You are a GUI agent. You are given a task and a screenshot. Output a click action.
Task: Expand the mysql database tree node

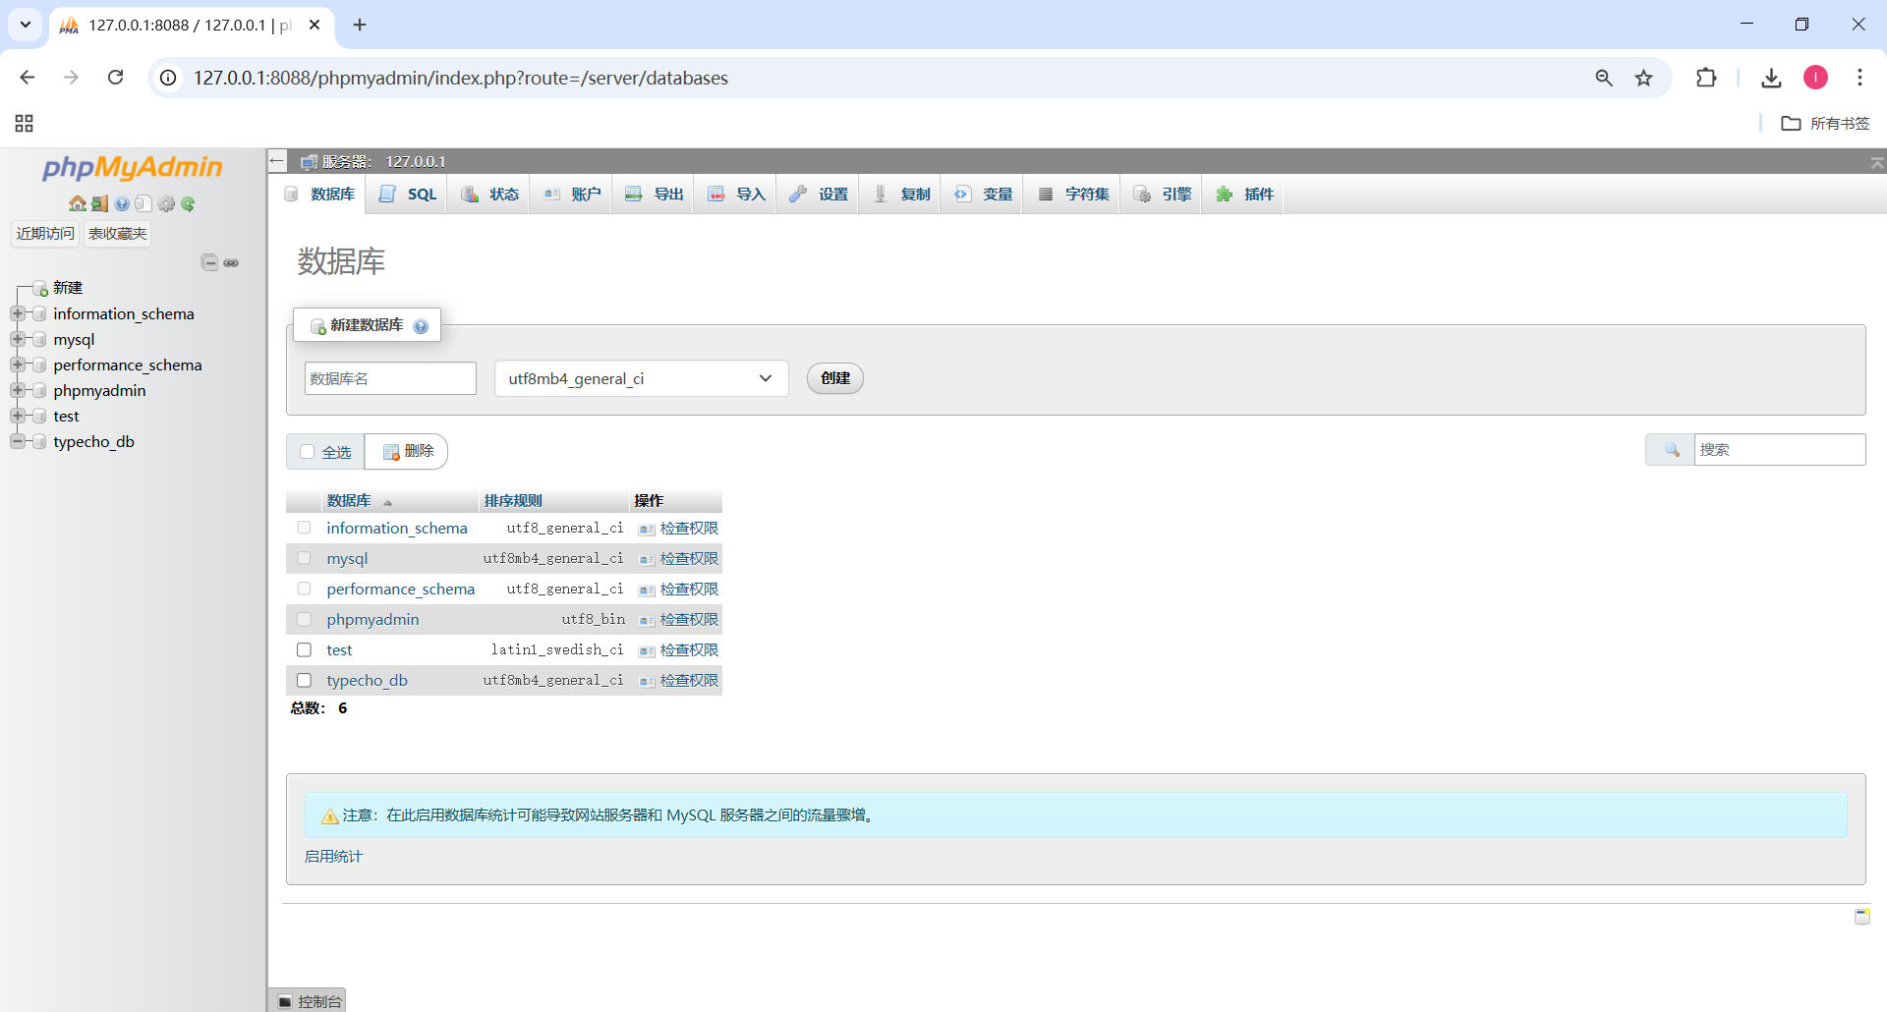coord(18,339)
